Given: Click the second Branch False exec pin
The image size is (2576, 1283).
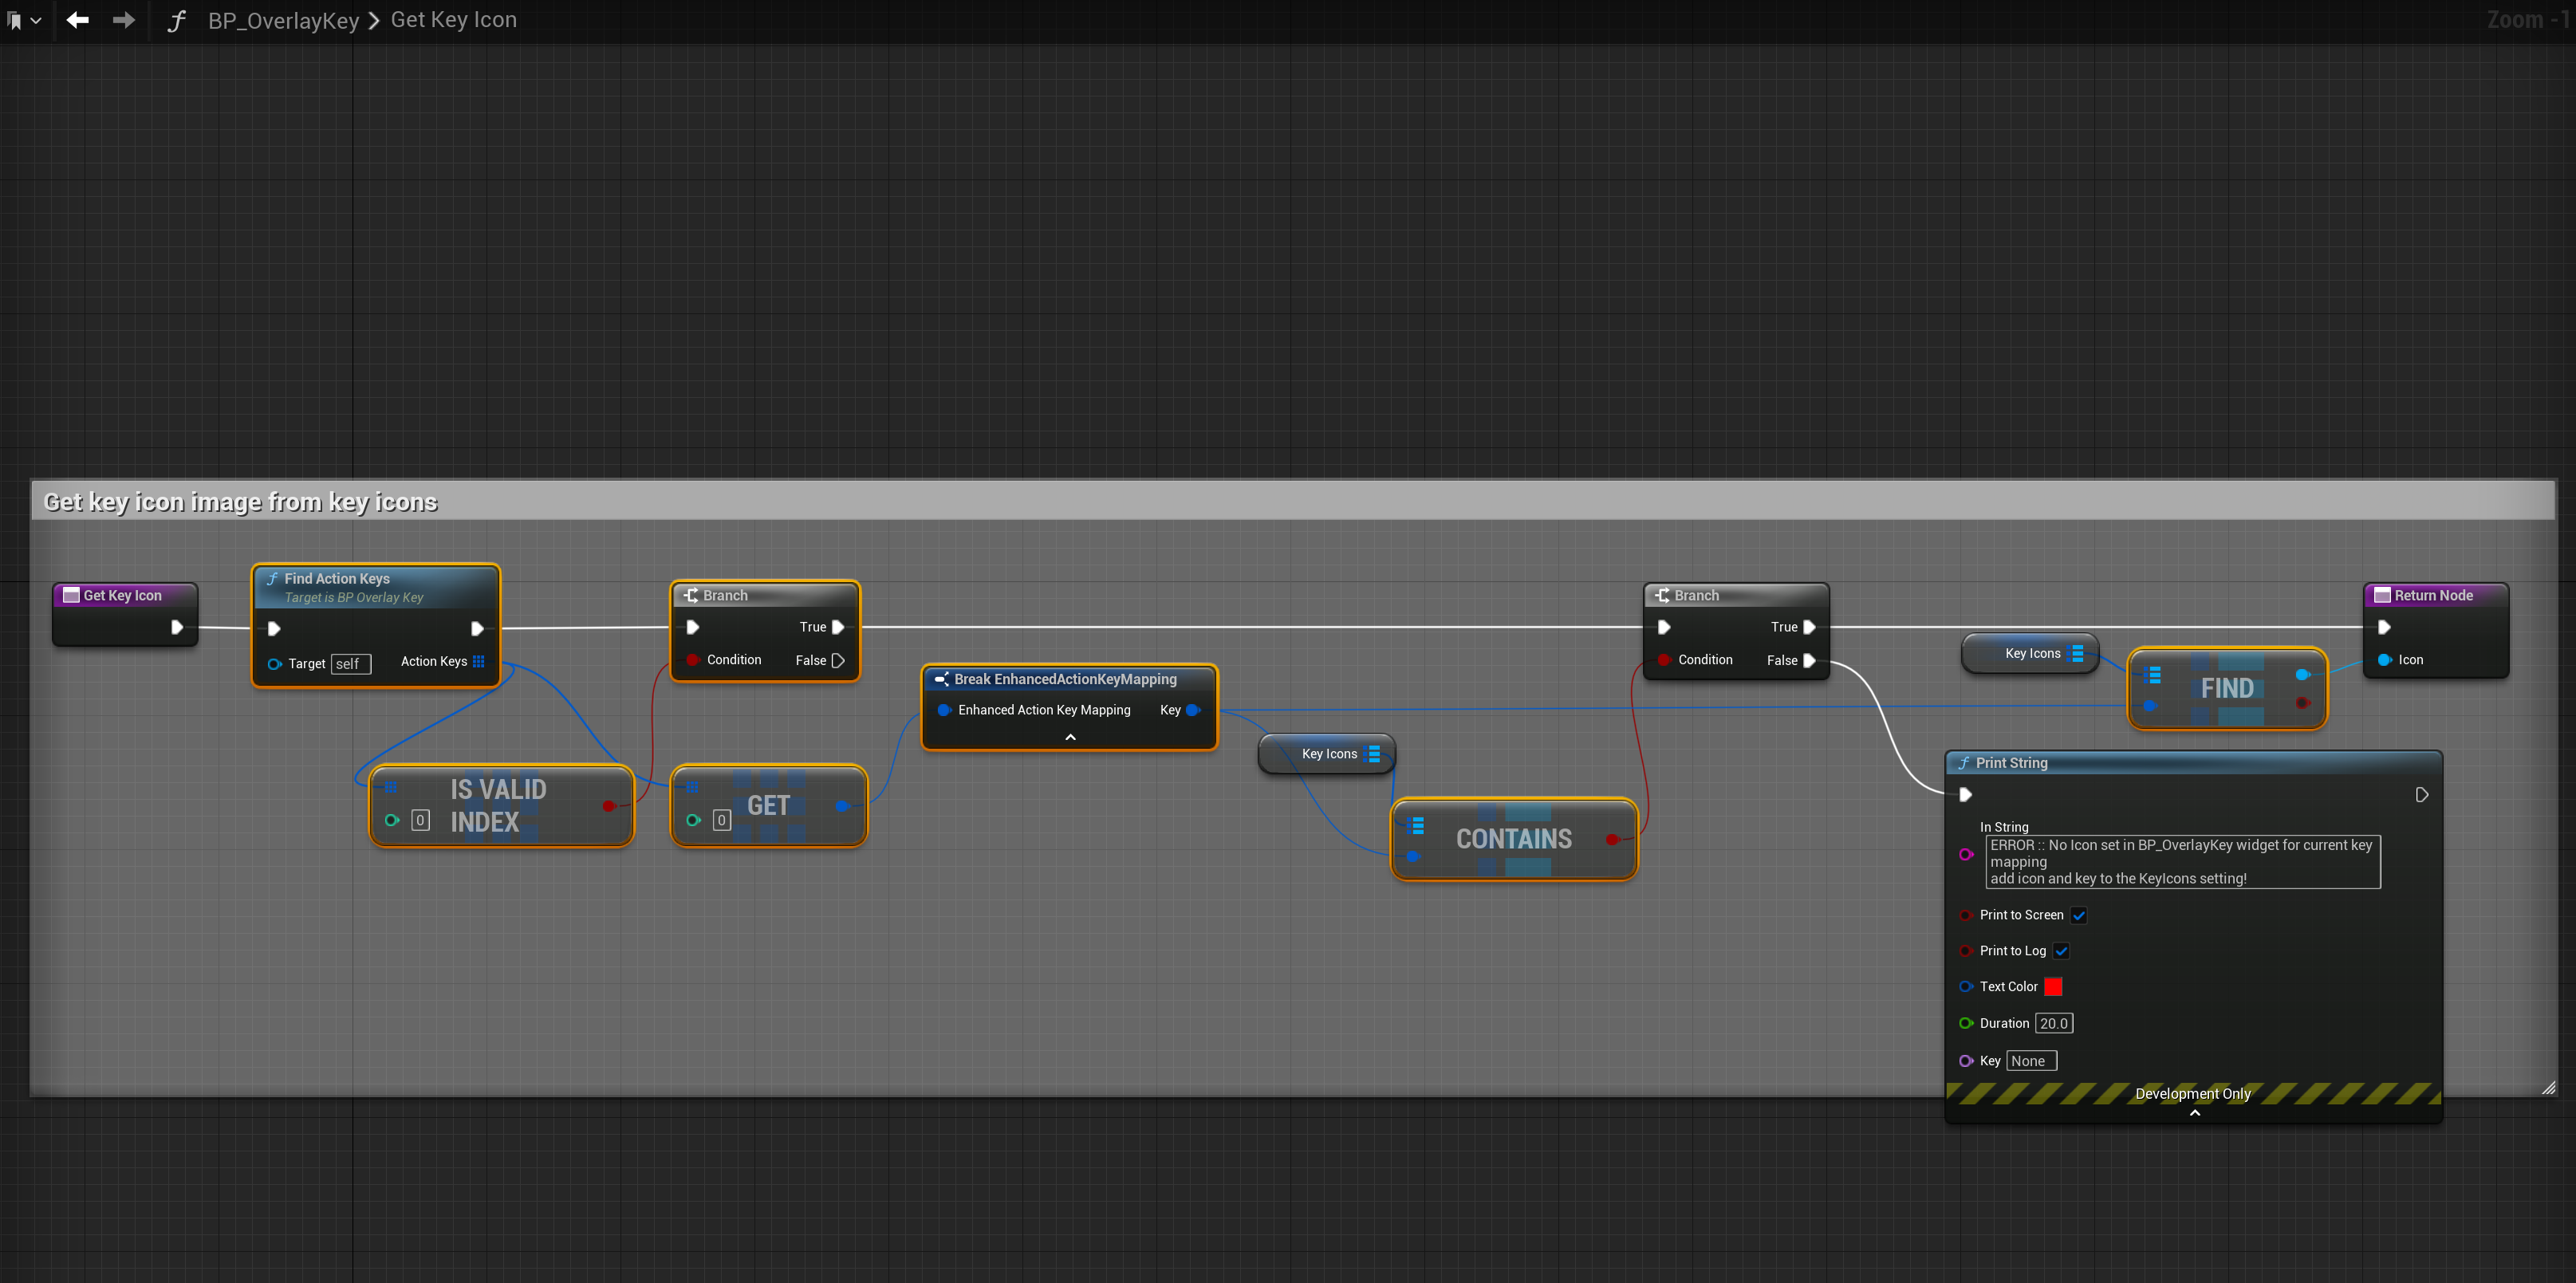Looking at the screenshot, I should (x=1809, y=660).
